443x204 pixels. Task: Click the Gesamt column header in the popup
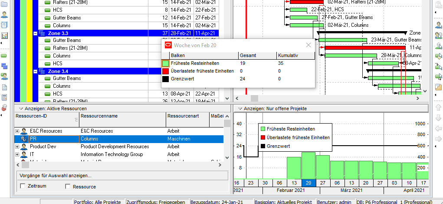(258, 55)
